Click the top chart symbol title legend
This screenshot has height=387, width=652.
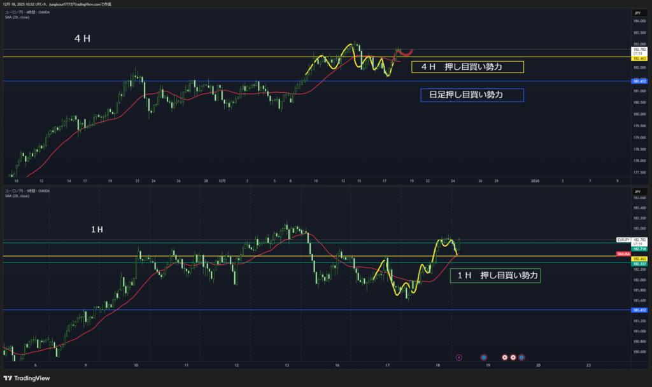[x=27, y=12]
